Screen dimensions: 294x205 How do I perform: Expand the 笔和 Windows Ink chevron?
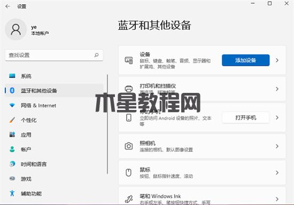coord(277,199)
